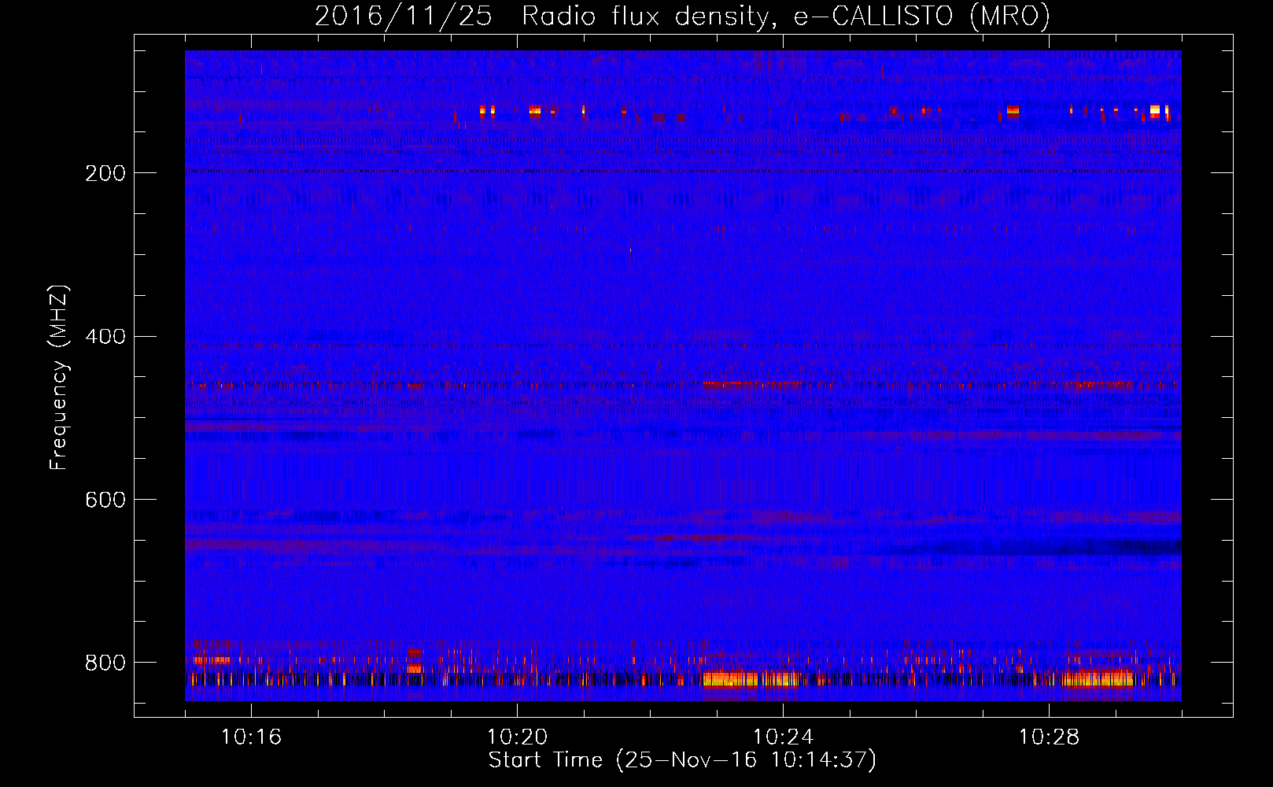Viewport: 1273px width, 787px height.
Task: Click the plot title "Radio flux density, e-CALLISTO (MRO)"
Action: [x=785, y=17]
